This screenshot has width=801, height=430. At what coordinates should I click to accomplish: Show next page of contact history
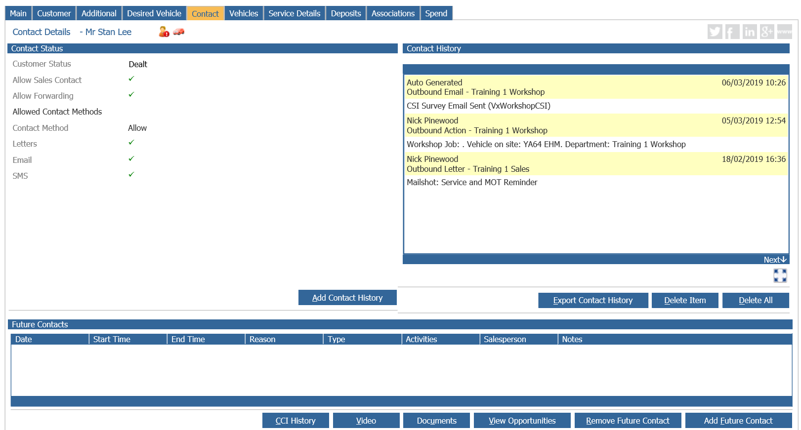point(775,260)
